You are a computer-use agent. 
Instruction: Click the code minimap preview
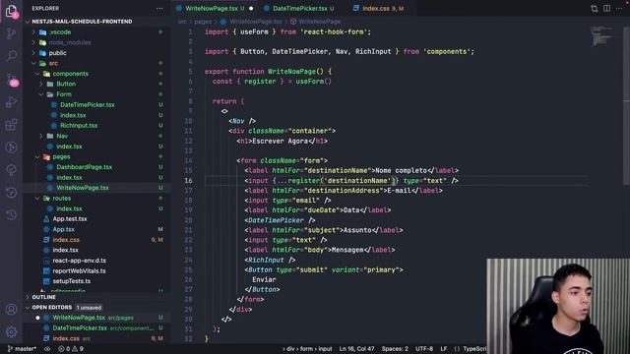tap(601, 36)
